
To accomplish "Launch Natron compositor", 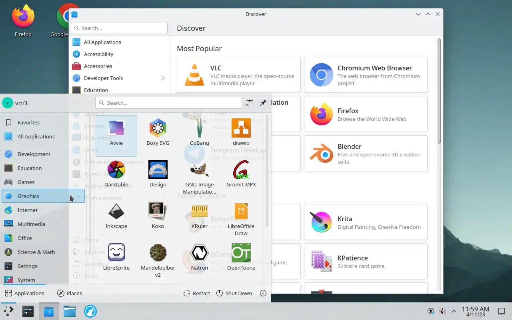I will coord(200,260).
